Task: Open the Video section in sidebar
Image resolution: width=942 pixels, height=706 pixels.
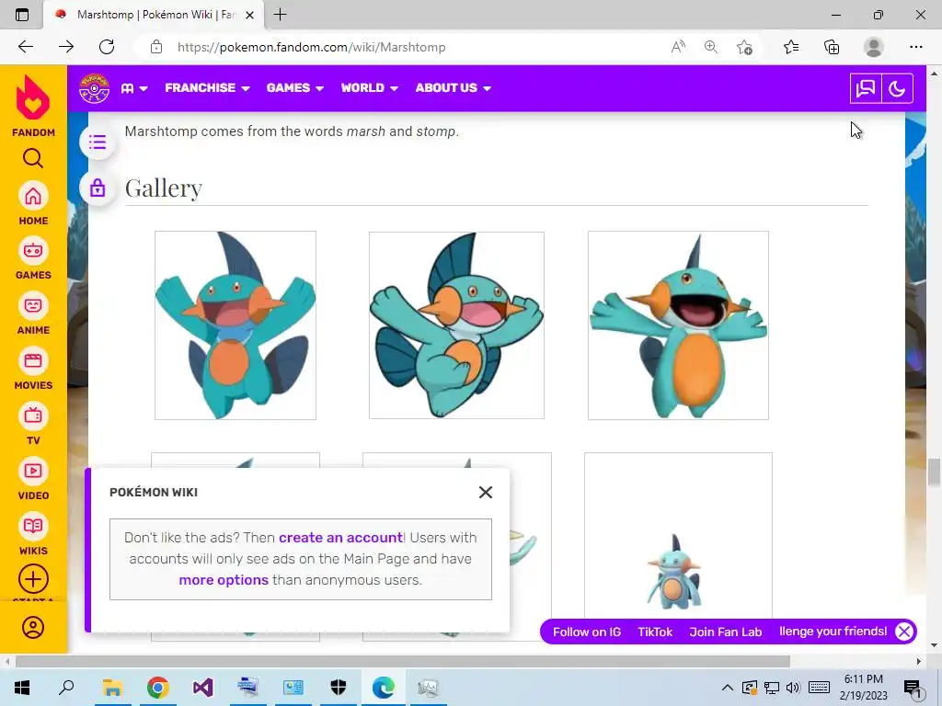Action: [33, 472]
